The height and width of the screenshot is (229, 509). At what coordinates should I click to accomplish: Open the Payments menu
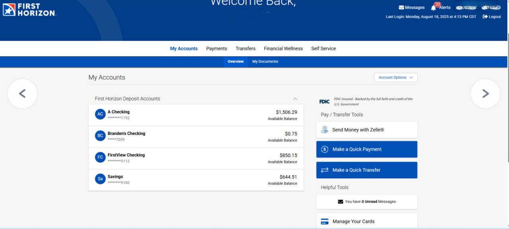(x=216, y=48)
